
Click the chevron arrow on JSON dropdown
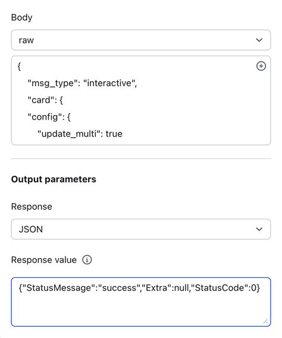tap(259, 229)
